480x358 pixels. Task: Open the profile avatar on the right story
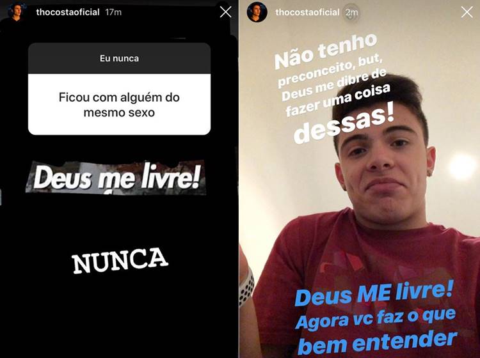[257, 12]
